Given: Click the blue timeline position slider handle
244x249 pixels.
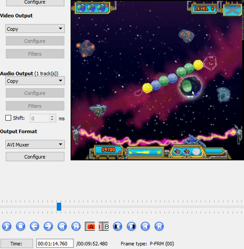Looking at the screenshot, I should click(x=59, y=207).
